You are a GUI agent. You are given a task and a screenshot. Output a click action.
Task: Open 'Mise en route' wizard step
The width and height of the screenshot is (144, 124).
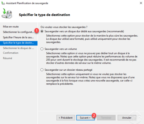coord(11,27)
